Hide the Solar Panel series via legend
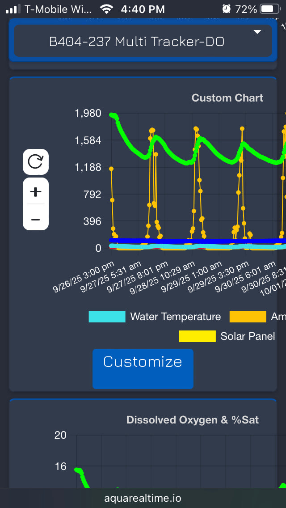Viewport: 286px width, 508px height. tap(247, 336)
